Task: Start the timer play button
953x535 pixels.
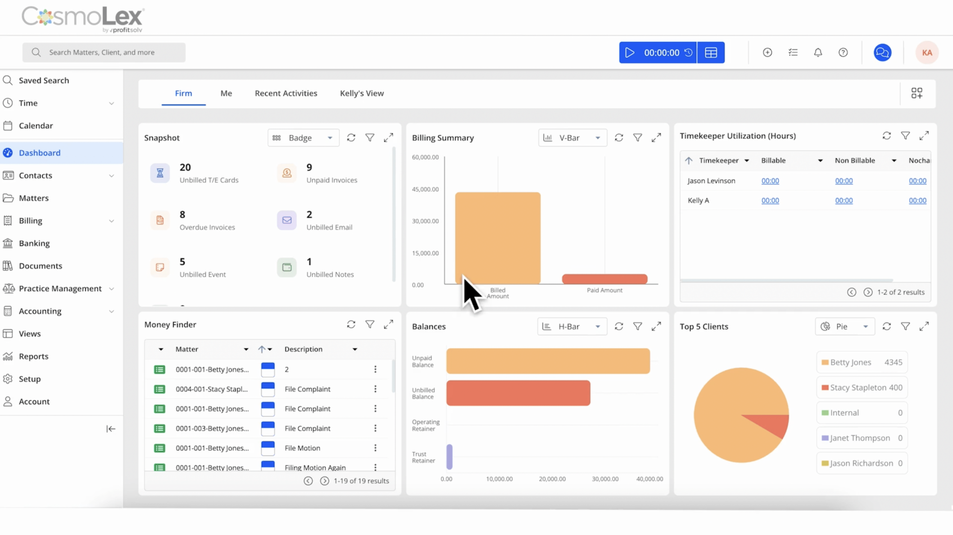Action: tap(630, 53)
